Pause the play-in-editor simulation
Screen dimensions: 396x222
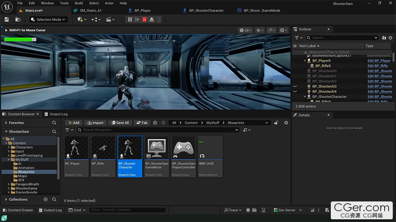[x=130, y=19]
